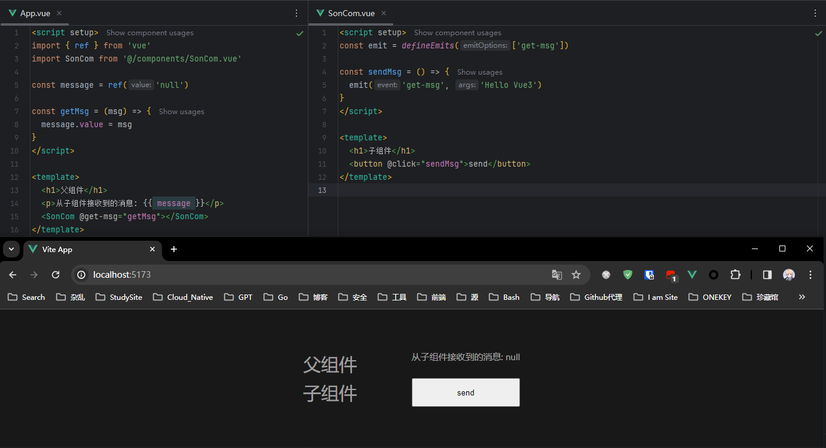The image size is (826, 448).
Task: Click Show usages beside getMsg function
Action: coord(182,112)
